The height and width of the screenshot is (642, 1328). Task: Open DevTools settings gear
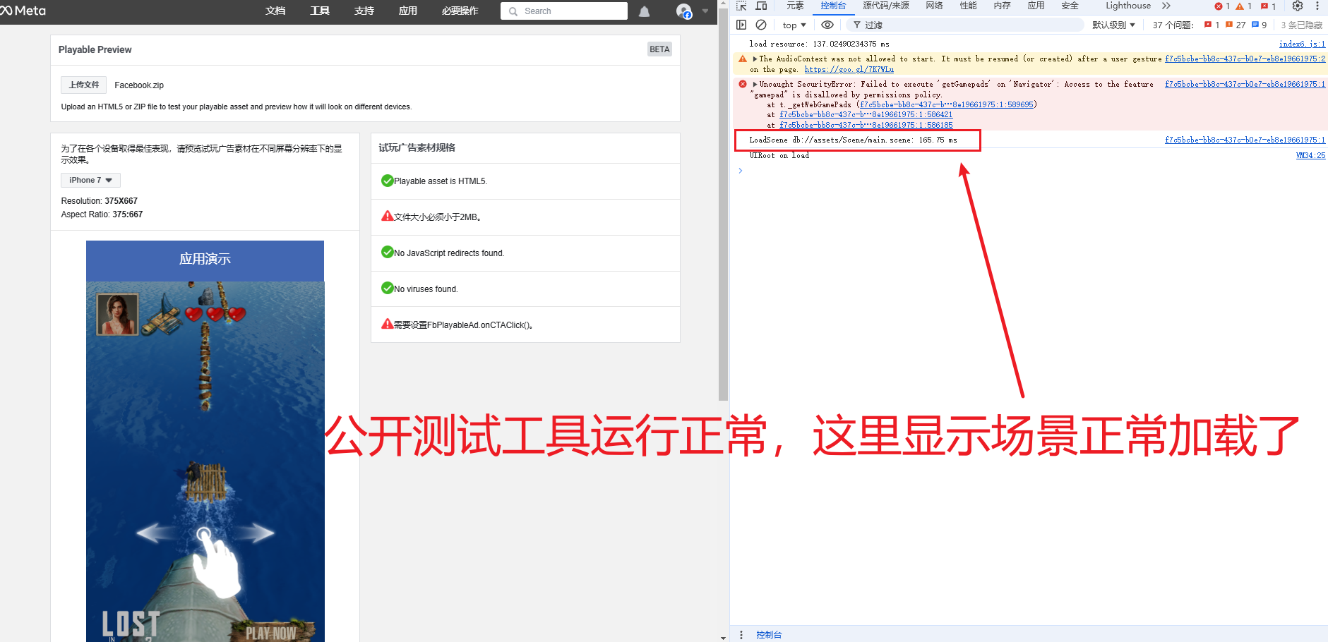(1298, 6)
